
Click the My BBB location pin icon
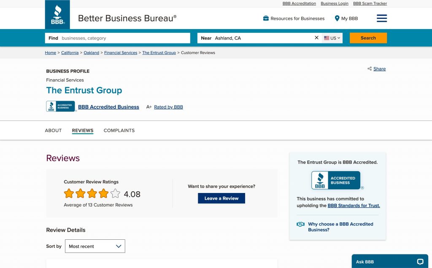[x=337, y=19]
